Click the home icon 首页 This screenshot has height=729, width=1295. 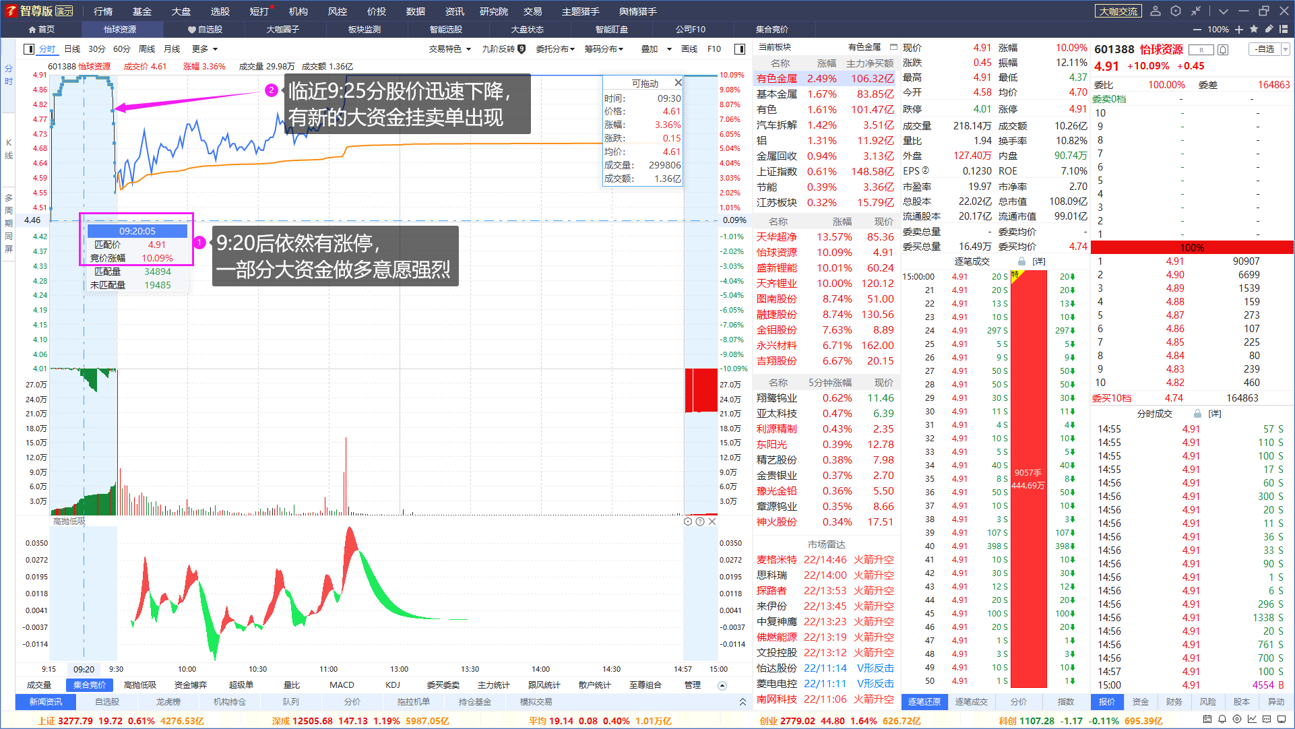tap(32, 30)
